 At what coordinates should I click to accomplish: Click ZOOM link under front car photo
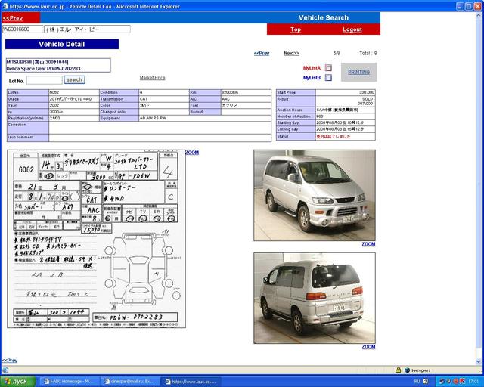[x=368, y=244]
